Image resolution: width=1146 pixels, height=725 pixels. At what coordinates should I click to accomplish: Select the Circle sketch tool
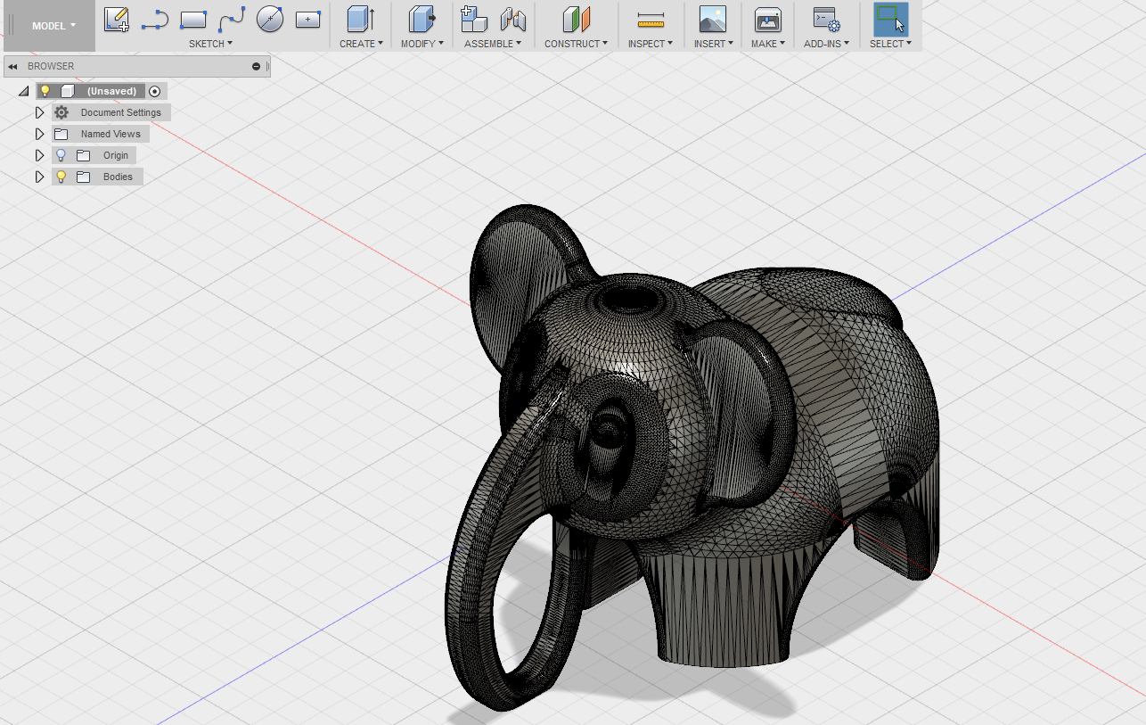tap(270, 19)
